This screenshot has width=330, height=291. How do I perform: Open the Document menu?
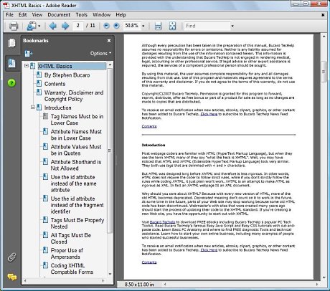point(59,15)
